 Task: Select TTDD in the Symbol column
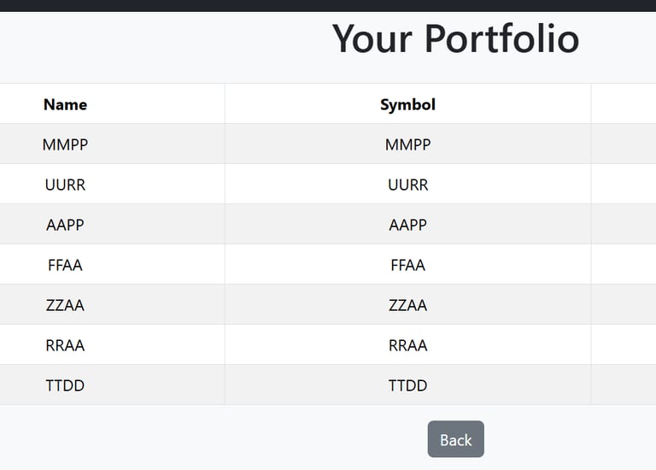pyautogui.click(x=407, y=385)
